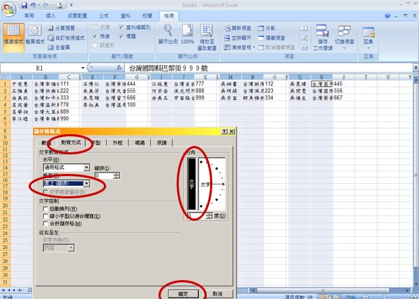Tick the 合併儲存格 merge cells checkbox
Image resolution: width=419 pixels, height=299 pixels.
click(45, 224)
